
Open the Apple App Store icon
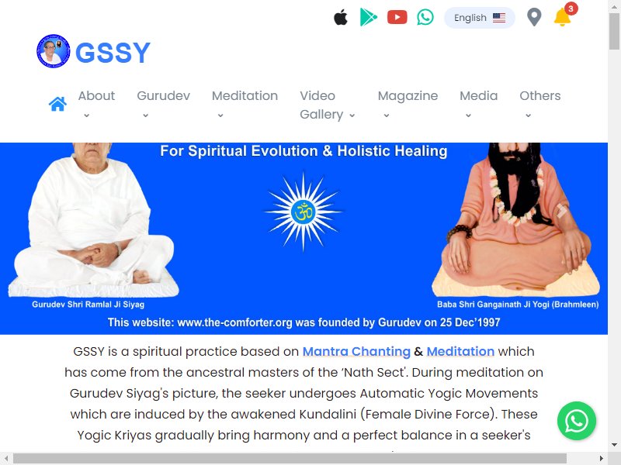[x=341, y=18]
